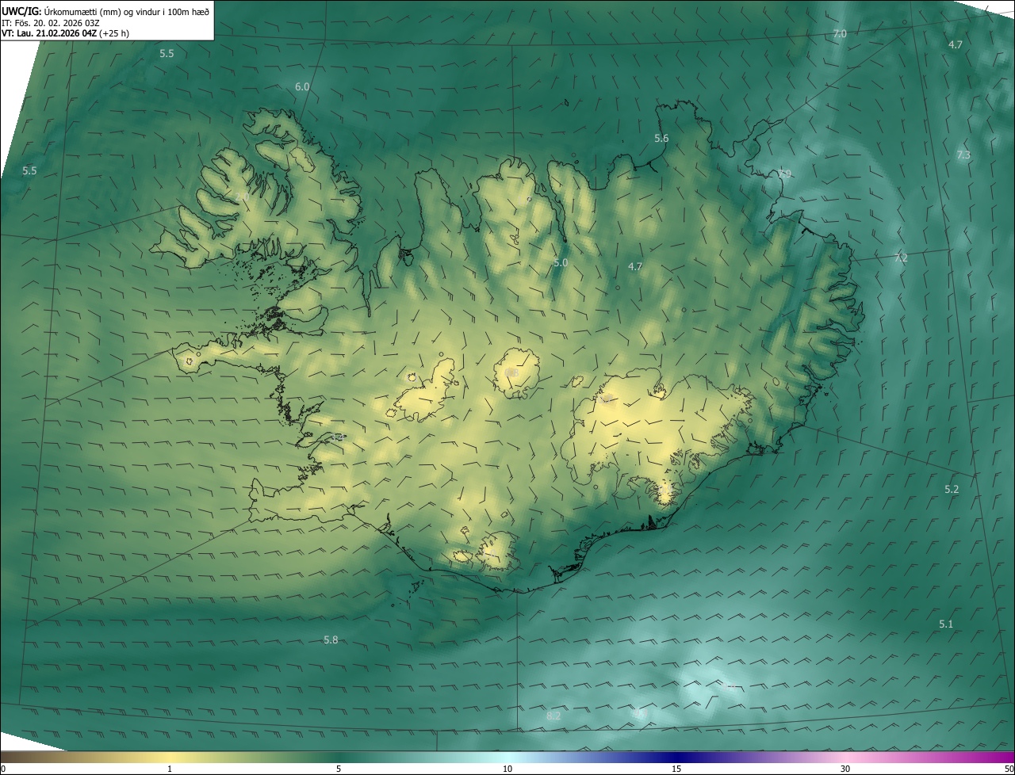Click the '5.1' value label on the map
This screenshot has height=775, width=1015.
946,624
